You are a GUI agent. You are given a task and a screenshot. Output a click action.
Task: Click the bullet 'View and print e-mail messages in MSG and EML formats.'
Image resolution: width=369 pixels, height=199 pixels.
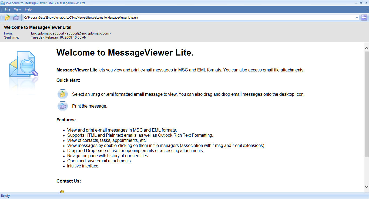pos(122,130)
